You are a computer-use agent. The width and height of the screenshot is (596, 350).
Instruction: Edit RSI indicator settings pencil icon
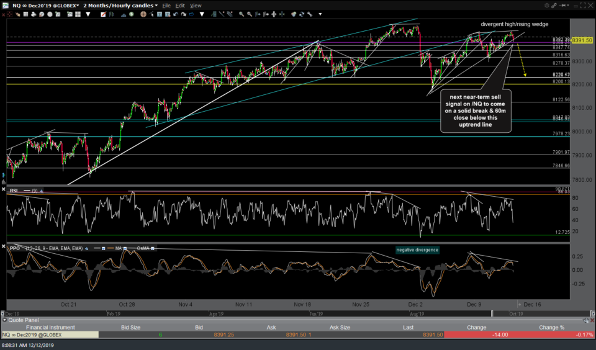(41, 191)
